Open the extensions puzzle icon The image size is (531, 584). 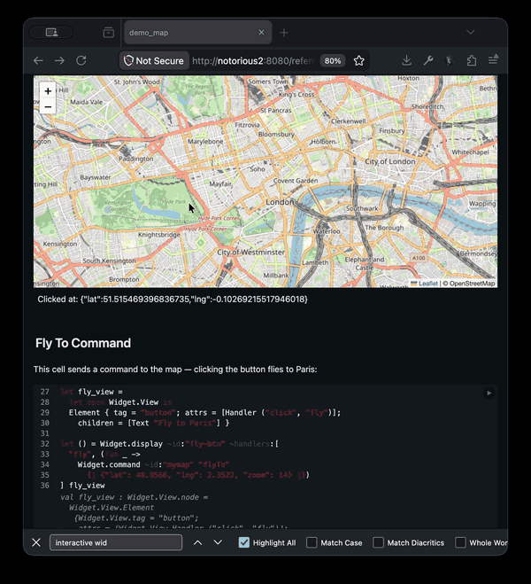(471, 60)
